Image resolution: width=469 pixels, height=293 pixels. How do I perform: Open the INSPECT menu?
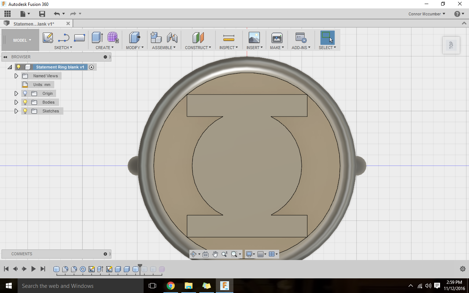point(229,48)
